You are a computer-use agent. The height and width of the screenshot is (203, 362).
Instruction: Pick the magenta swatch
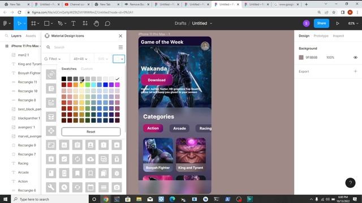tap(117, 85)
